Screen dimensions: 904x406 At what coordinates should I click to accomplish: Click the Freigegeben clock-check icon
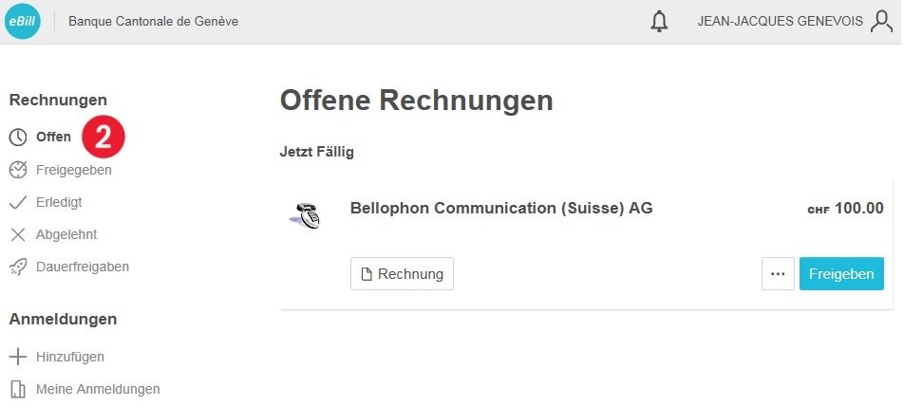pyautogui.click(x=18, y=170)
